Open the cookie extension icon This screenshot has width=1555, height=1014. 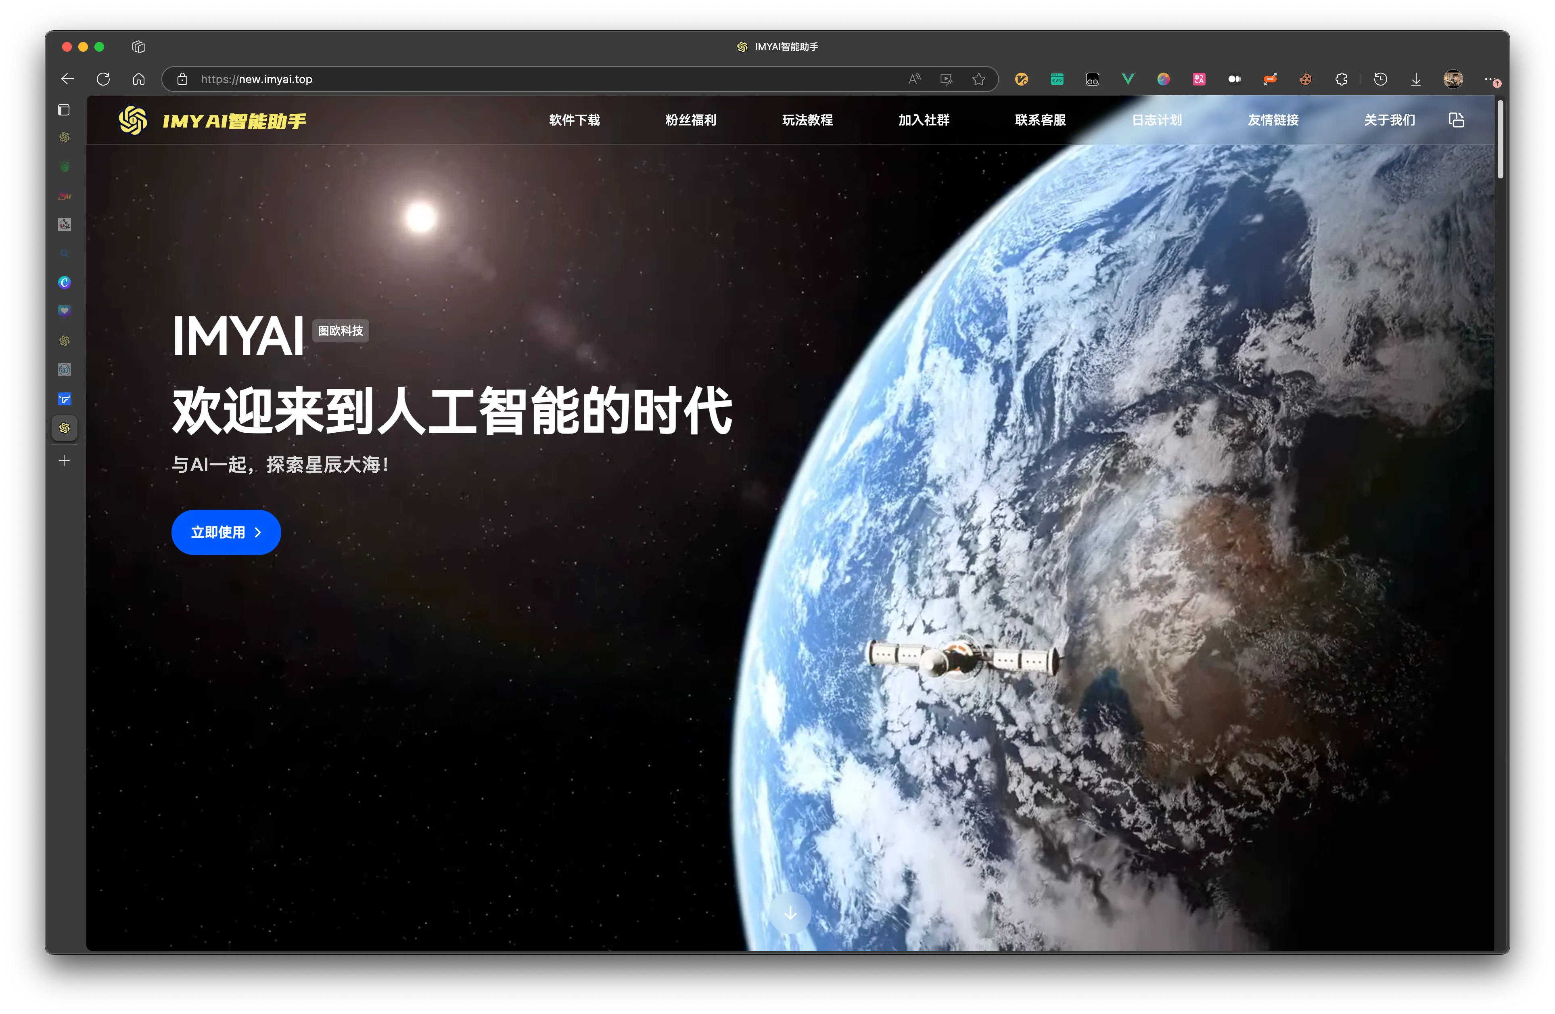tap(1305, 79)
